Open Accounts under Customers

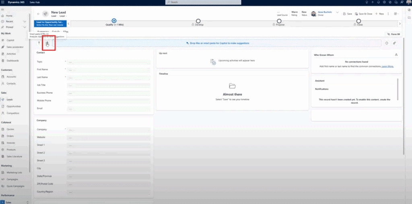11,77
